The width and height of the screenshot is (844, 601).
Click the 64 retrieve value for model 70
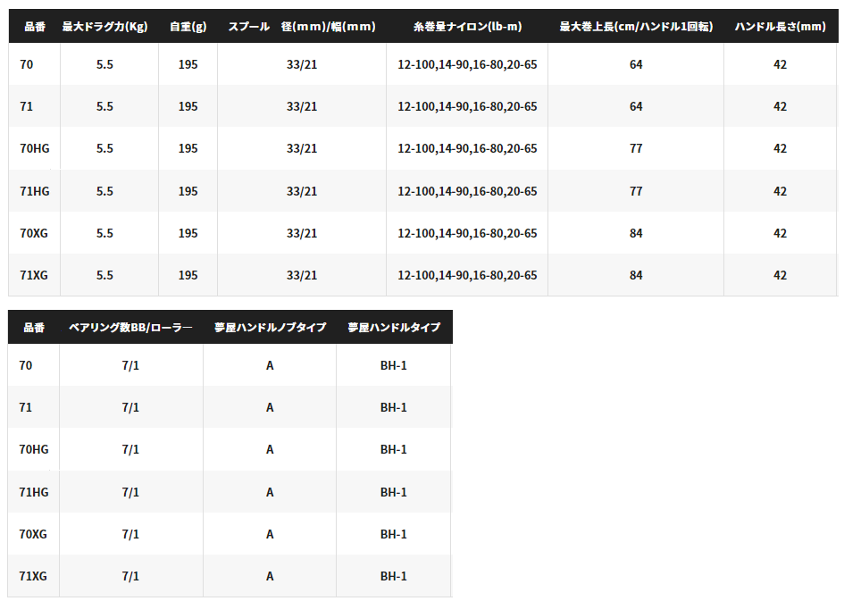tap(636, 64)
